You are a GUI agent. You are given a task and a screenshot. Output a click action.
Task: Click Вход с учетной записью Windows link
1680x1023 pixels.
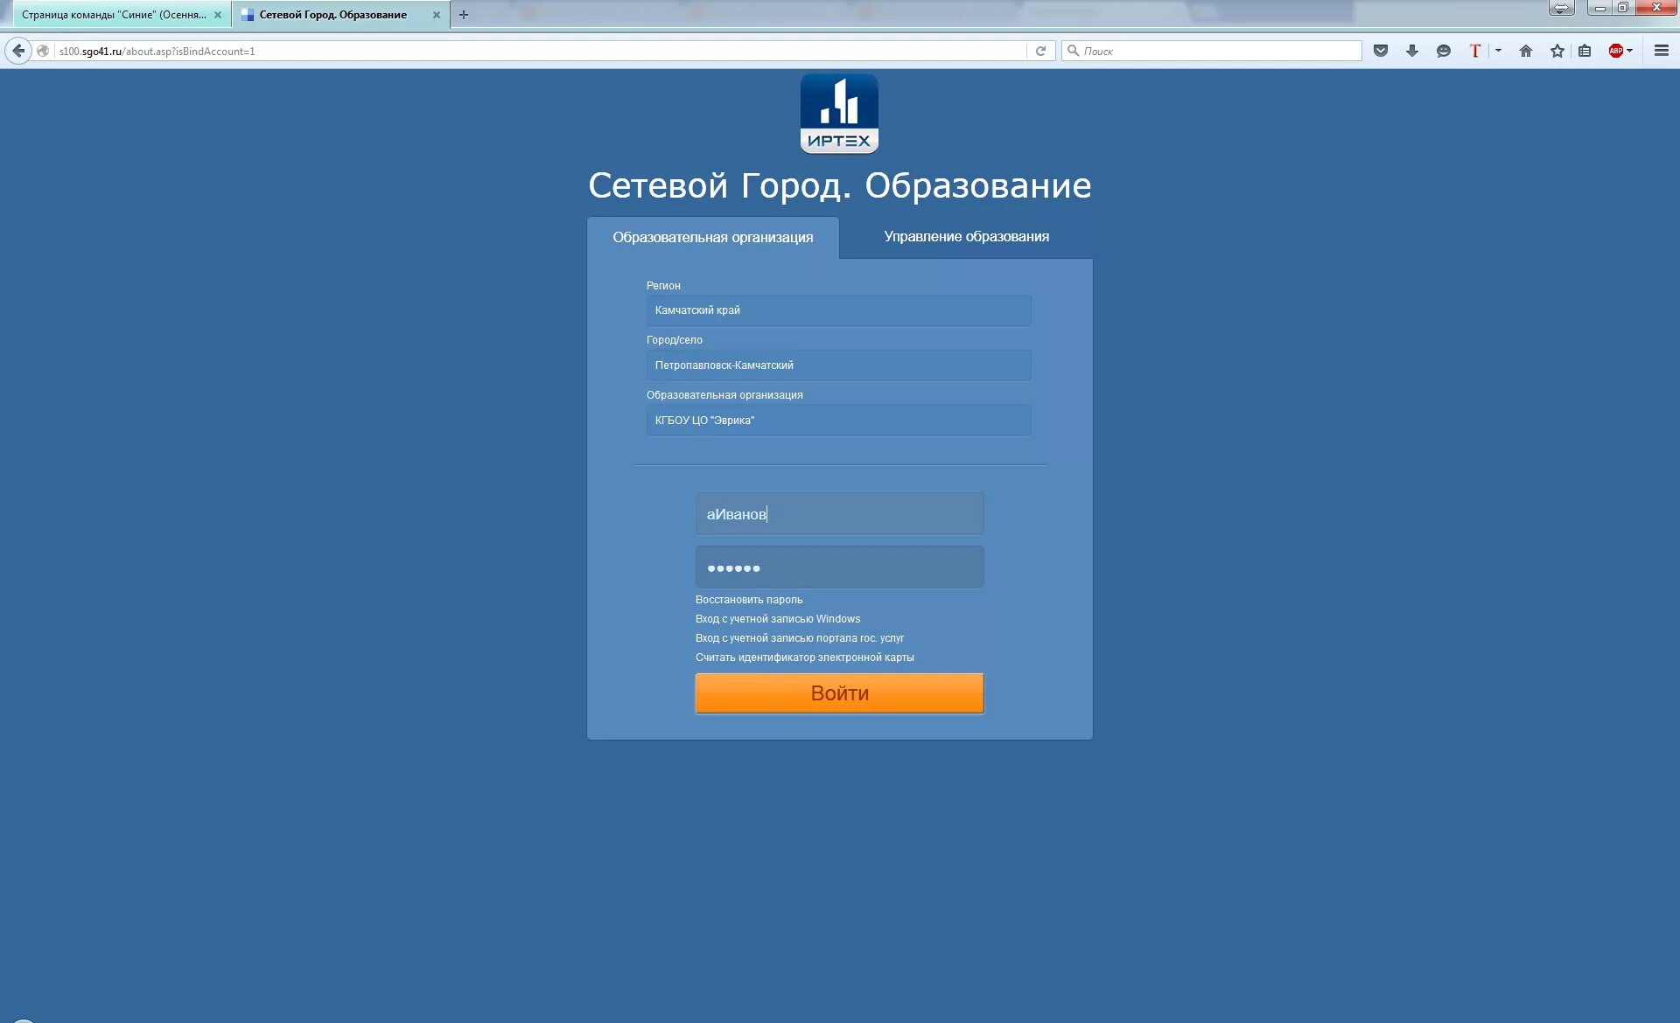(x=778, y=619)
